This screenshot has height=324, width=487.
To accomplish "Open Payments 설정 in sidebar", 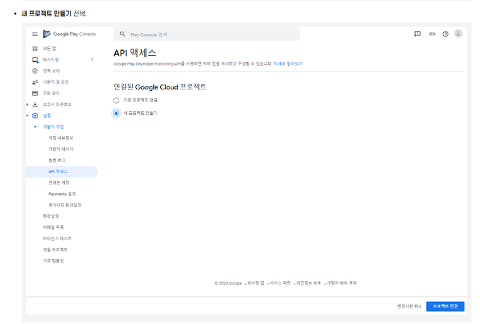I will 62,194.
